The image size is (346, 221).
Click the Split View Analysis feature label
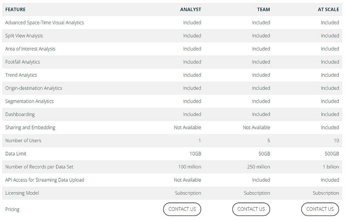(24, 36)
